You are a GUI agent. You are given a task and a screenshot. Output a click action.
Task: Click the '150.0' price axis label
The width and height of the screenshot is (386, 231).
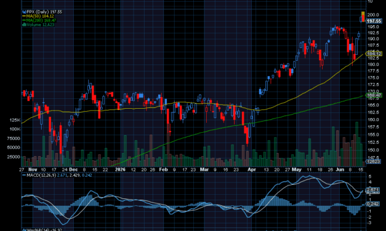point(373,150)
